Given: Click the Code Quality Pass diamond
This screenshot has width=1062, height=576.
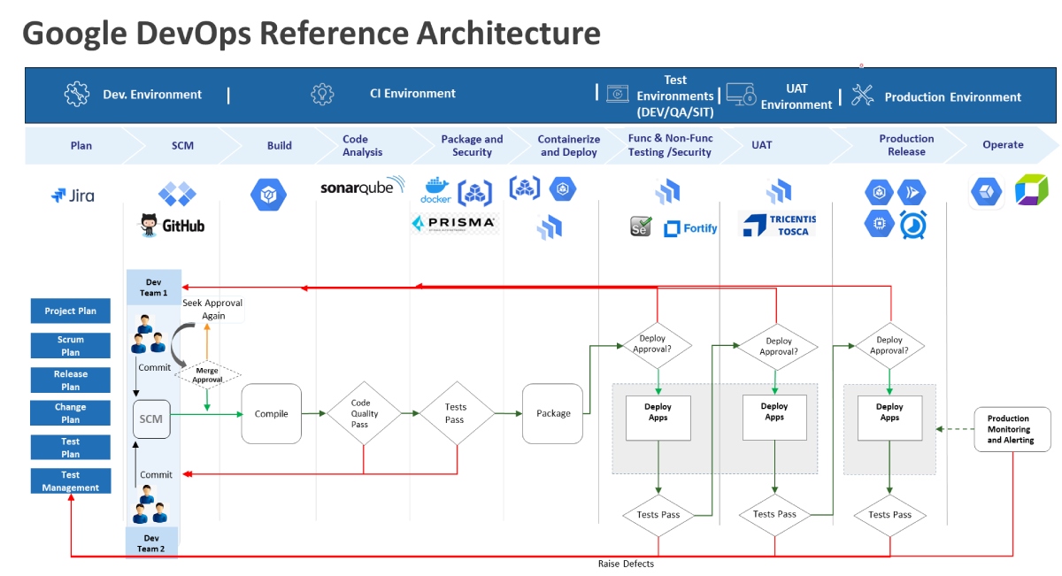Looking at the screenshot, I should (x=364, y=413).
